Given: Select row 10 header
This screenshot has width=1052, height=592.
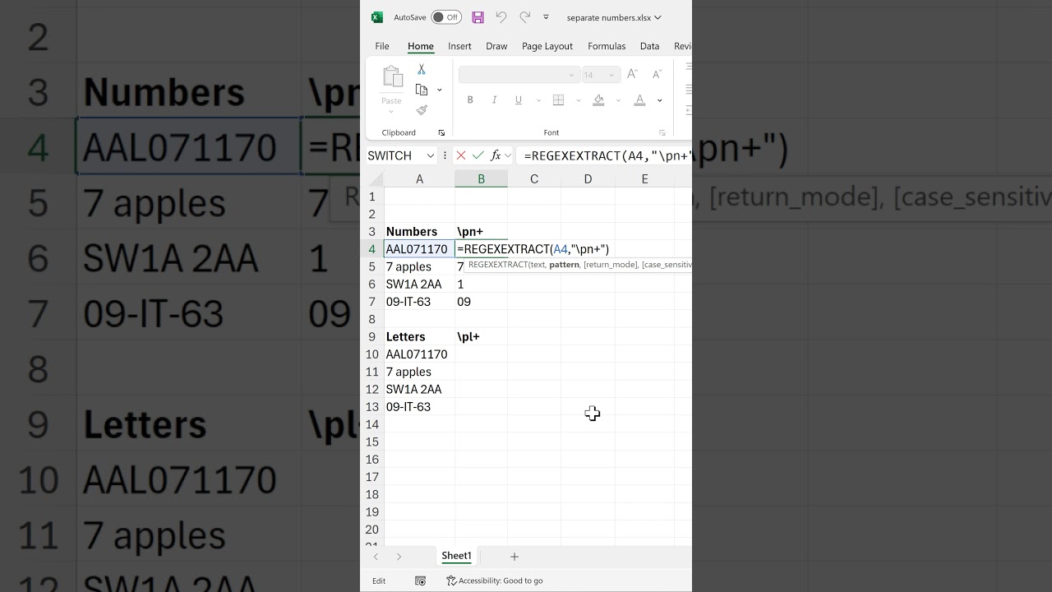Looking at the screenshot, I should (x=371, y=354).
